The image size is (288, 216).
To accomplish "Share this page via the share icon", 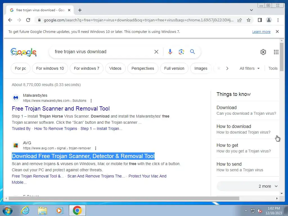I will click(240, 20).
